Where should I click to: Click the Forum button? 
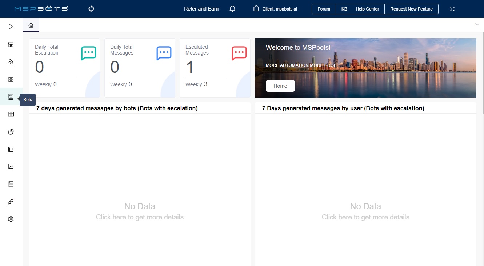323,9
